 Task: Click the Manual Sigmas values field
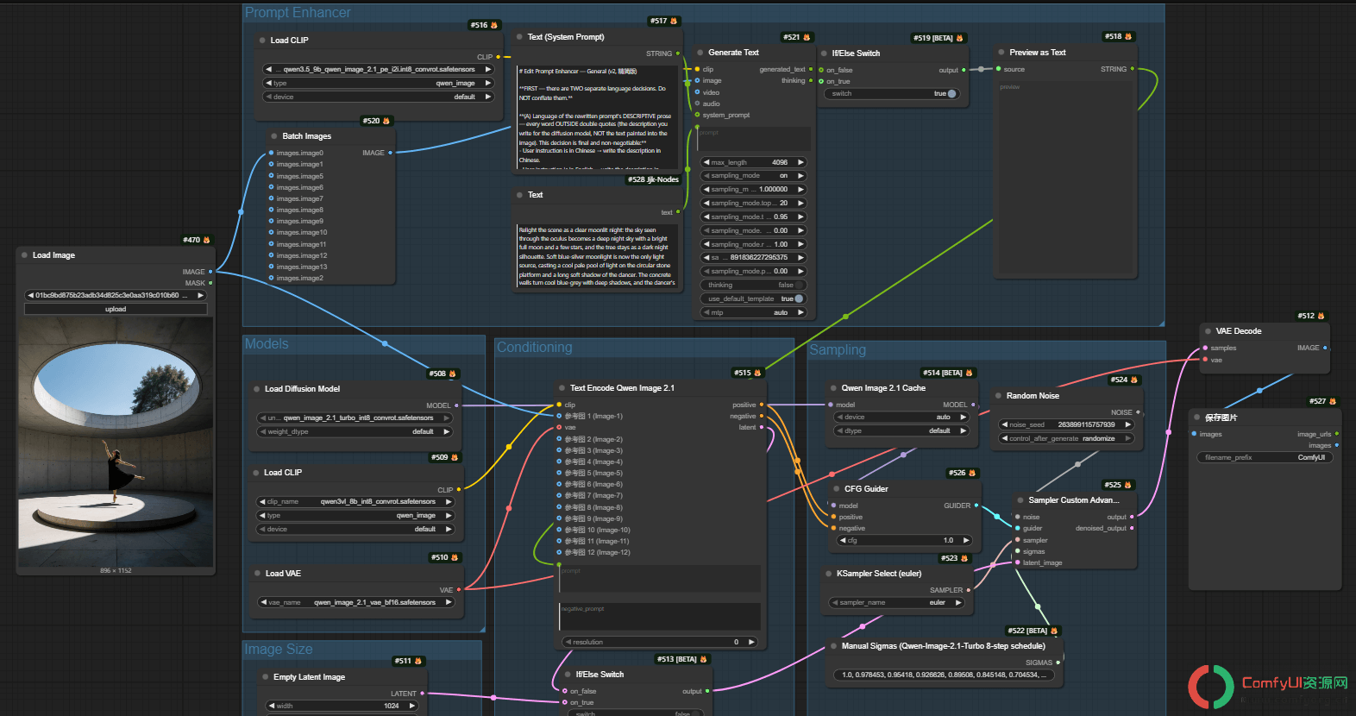[945, 675]
